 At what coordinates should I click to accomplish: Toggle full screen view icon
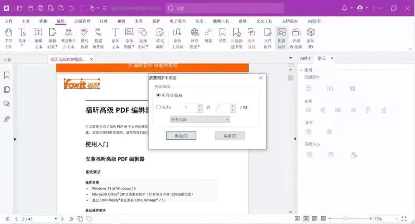pyautogui.click(x=404, y=219)
